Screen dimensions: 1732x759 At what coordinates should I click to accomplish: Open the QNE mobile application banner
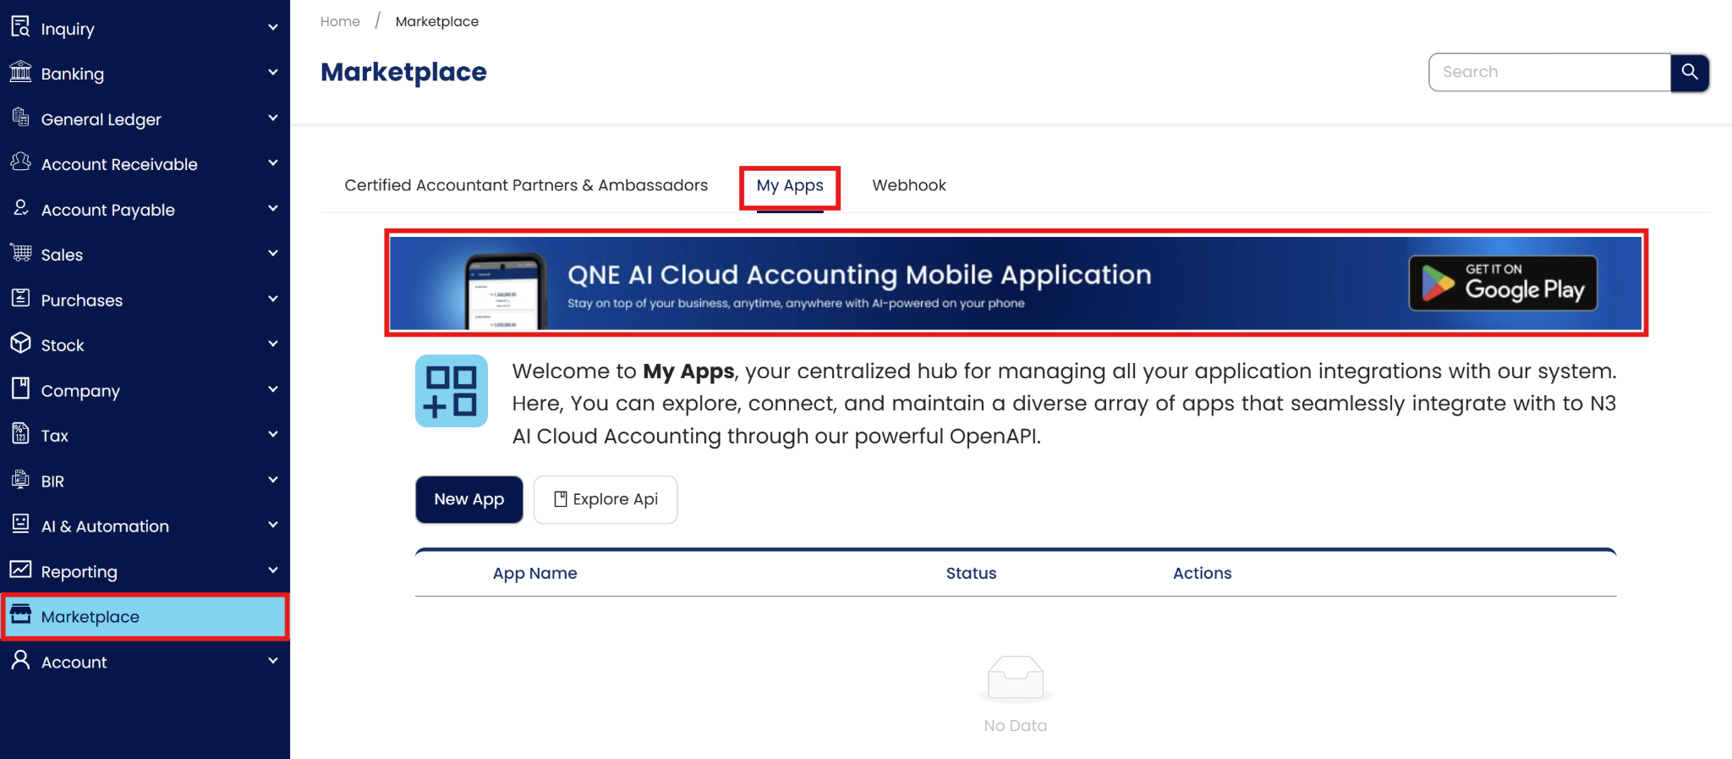(1016, 283)
